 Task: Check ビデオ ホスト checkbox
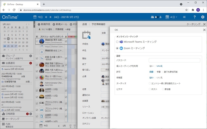150,89
